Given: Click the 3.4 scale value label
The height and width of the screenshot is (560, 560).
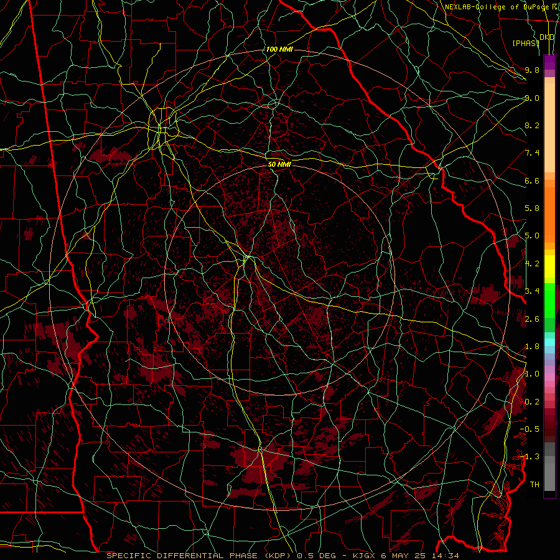Looking at the screenshot, I should 532,291.
